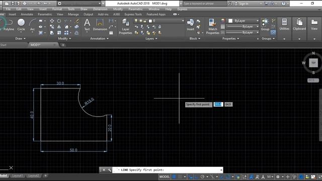This screenshot has height=181, width=322.
Task: Switch to the Layout1 tab
Action: pyautogui.click(x=18, y=175)
